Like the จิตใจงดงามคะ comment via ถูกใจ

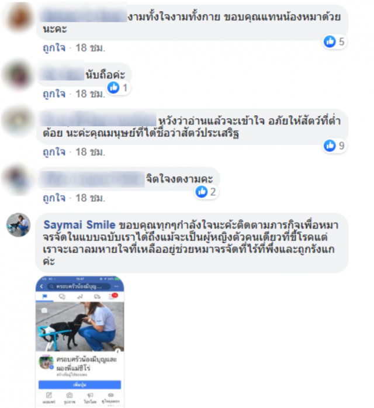click(x=54, y=198)
